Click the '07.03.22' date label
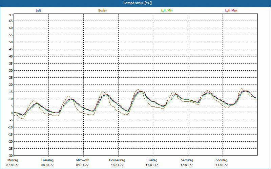Image resolution: width=271 pixels, height=169 pixels. click(13, 165)
